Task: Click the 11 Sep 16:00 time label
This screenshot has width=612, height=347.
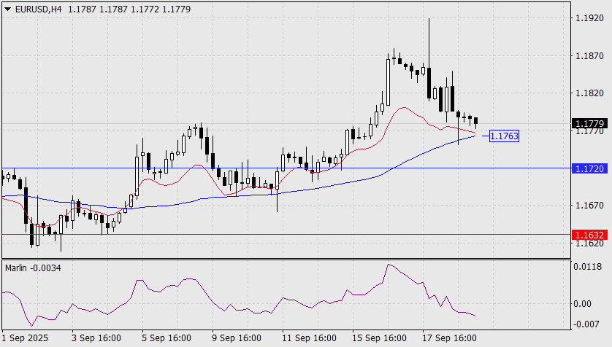Action: pos(309,338)
